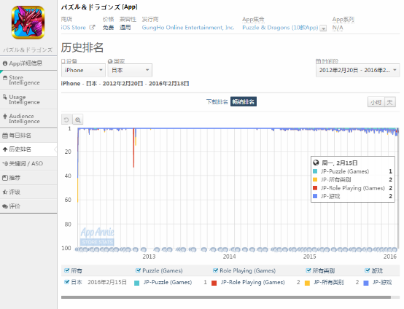Open the external link icon beside iOS Store

(92, 27)
